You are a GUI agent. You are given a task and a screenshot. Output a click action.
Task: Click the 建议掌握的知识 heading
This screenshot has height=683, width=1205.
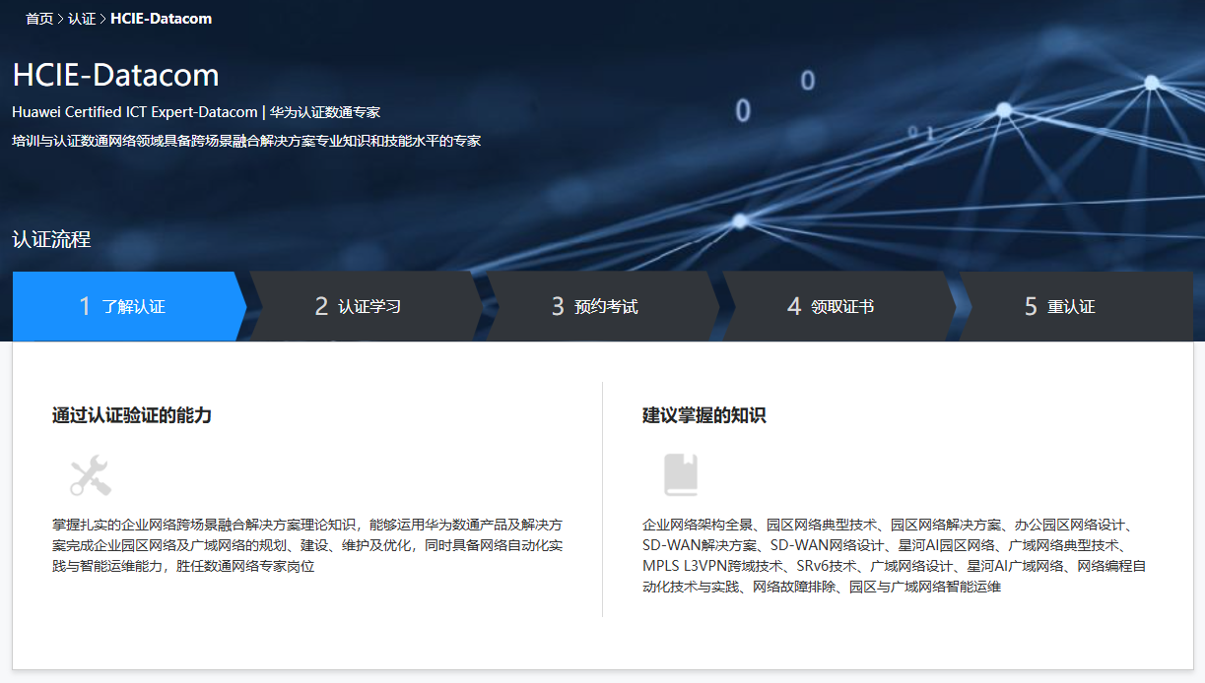pyautogui.click(x=703, y=415)
